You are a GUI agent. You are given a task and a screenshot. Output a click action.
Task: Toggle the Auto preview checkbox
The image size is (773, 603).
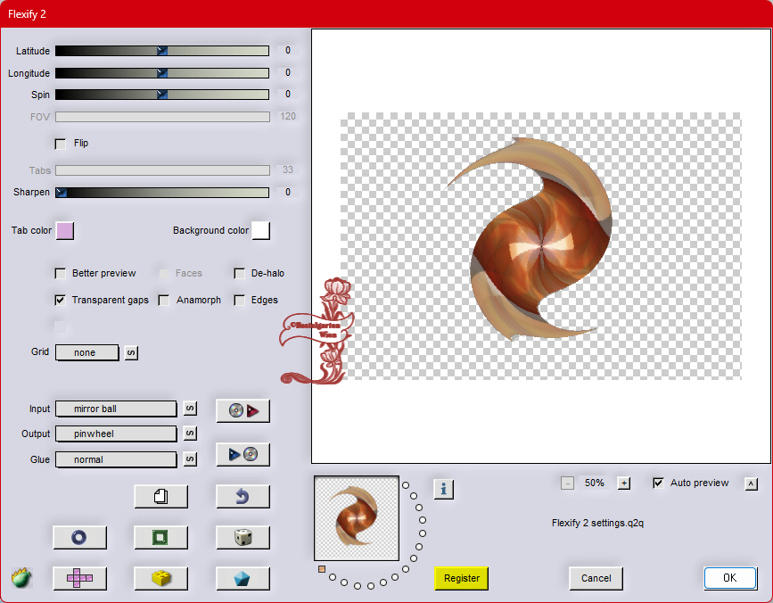(x=659, y=483)
